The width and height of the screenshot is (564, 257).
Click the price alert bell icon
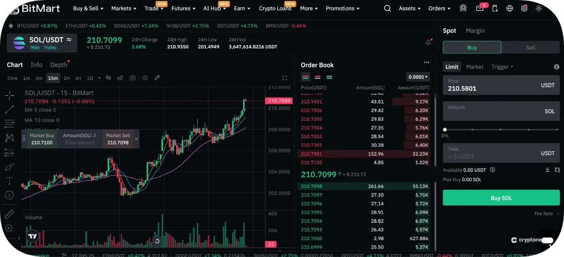point(428,42)
